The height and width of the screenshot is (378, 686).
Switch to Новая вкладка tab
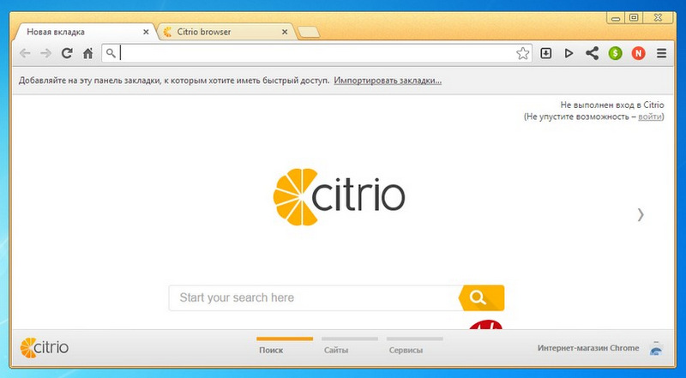click(x=83, y=32)
